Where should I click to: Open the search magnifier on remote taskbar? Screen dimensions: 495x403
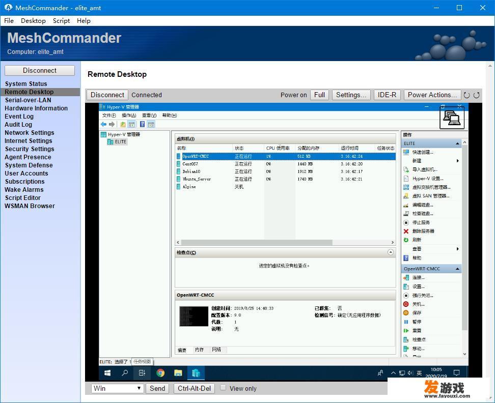[x=125, y=373]
